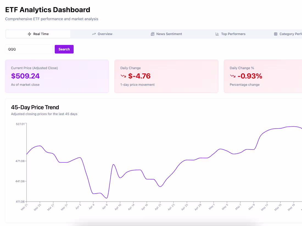The width and height of the screenshot is (302, 226).
Task: Click the trending-line icon beside Overview
Action: pyautogui.click(x=93, y=34)
